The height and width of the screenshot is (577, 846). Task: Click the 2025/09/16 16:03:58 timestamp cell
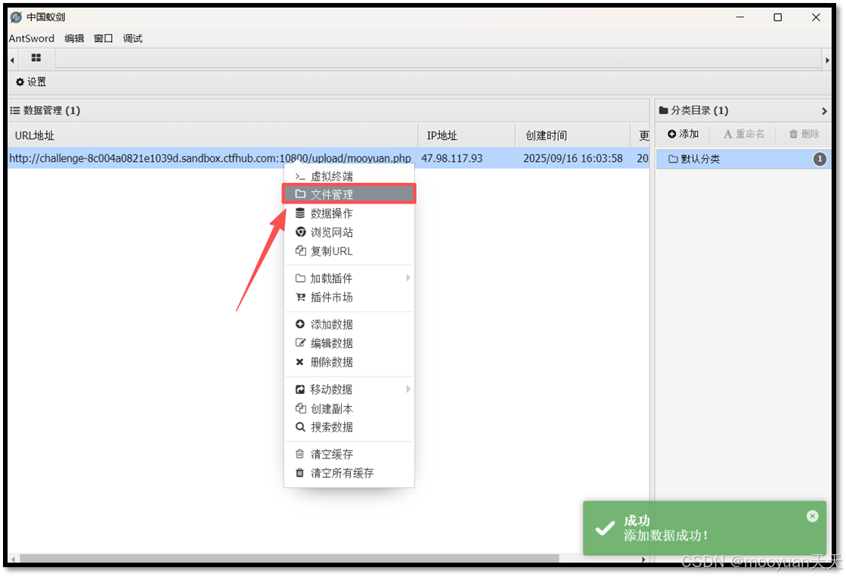[x=572, y=158]
